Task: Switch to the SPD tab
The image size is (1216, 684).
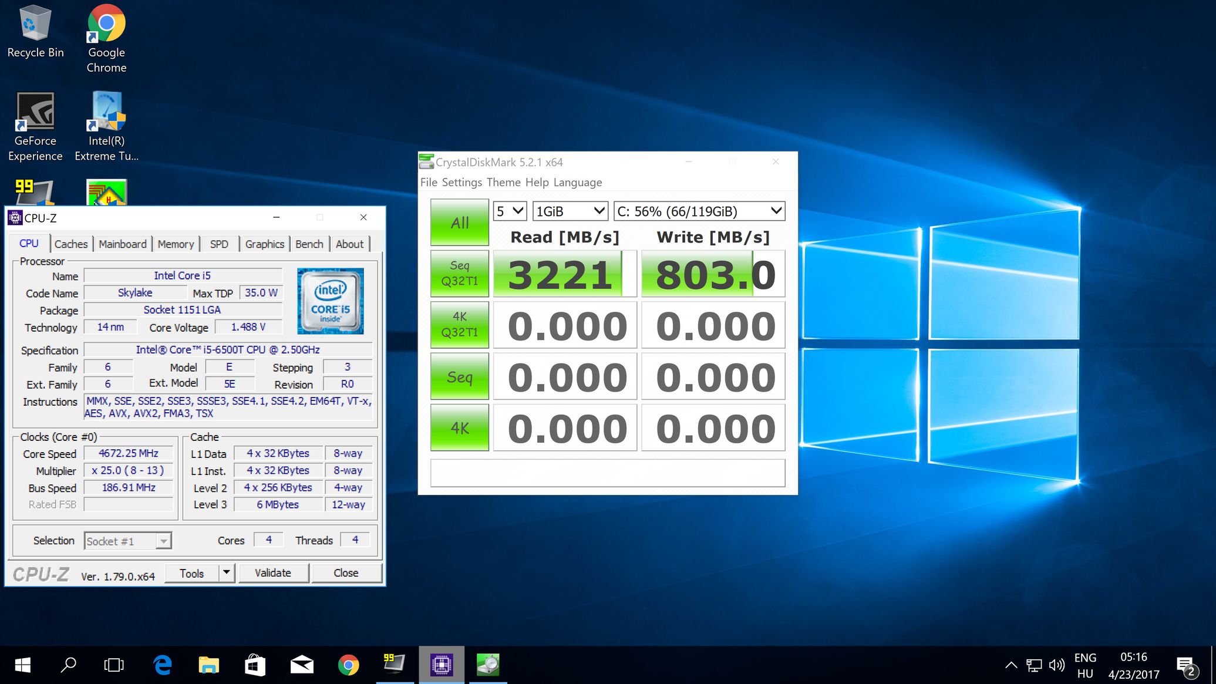Action: (x=219, y=244)
